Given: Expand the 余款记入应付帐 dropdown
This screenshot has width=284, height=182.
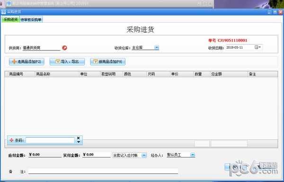Looking at the screenshot, I should pos(144,155).
